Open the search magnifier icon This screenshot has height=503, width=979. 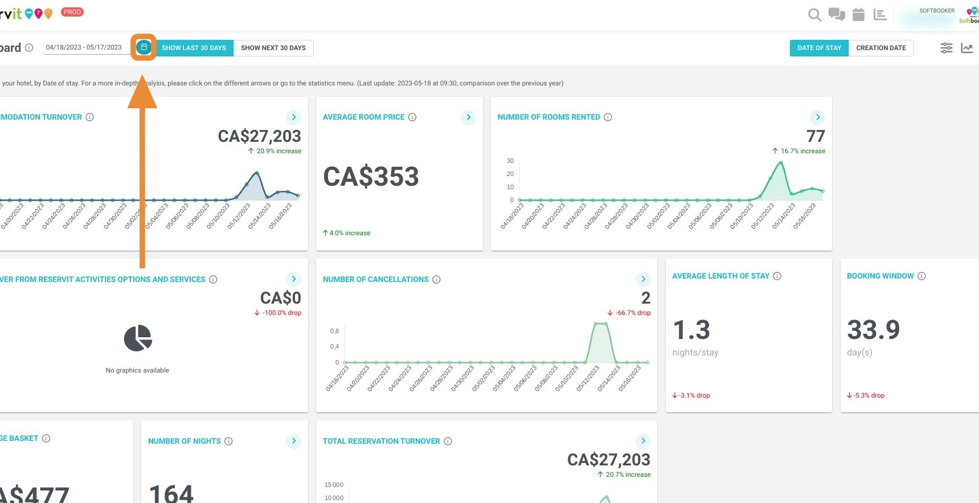(814, 15)
